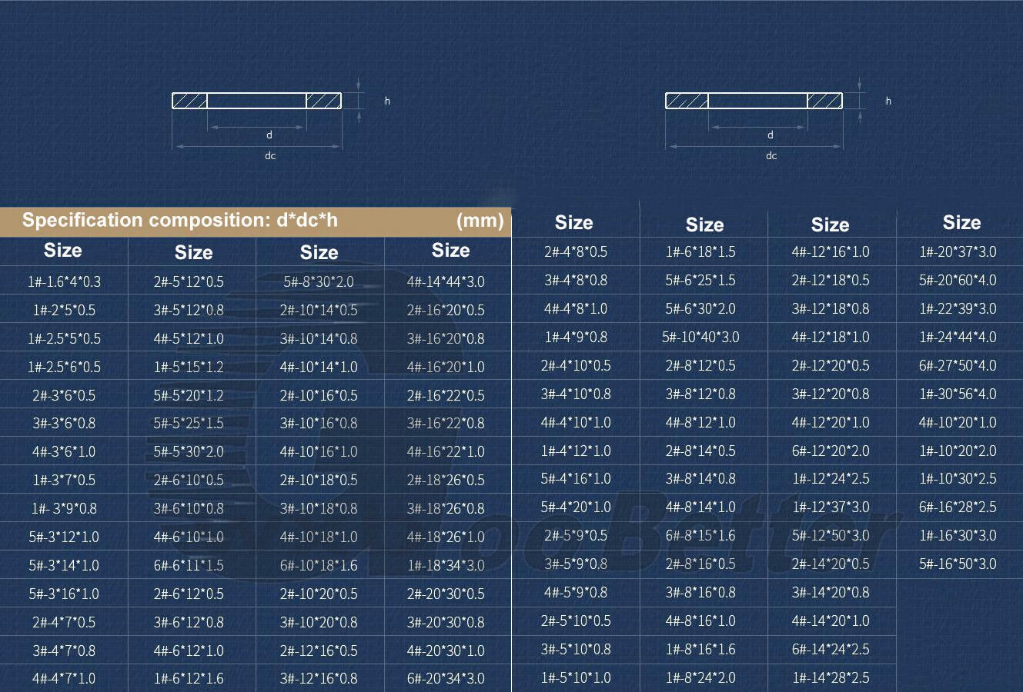Select the 5#-20*60*4.0 entry

point(958,280)
